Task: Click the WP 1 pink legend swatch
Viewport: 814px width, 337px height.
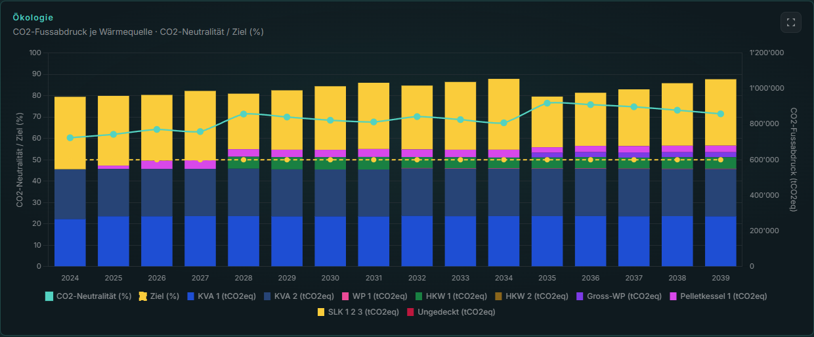Action: pos(345,296)
